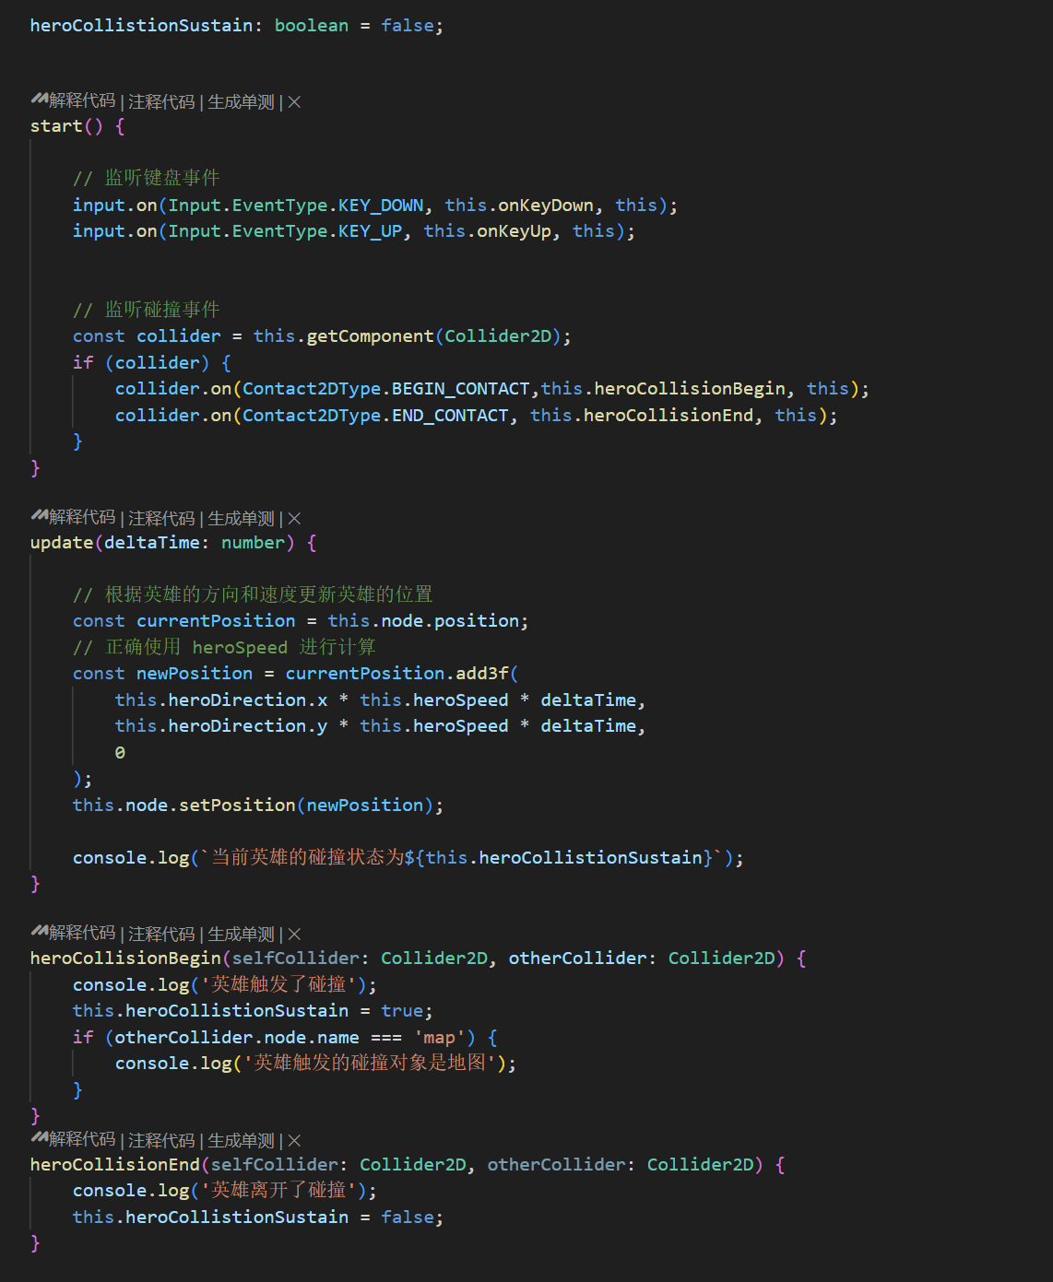1053x1282 pixels.
Task: Click 注释代码 above the update method
Action: pos(162,518)
